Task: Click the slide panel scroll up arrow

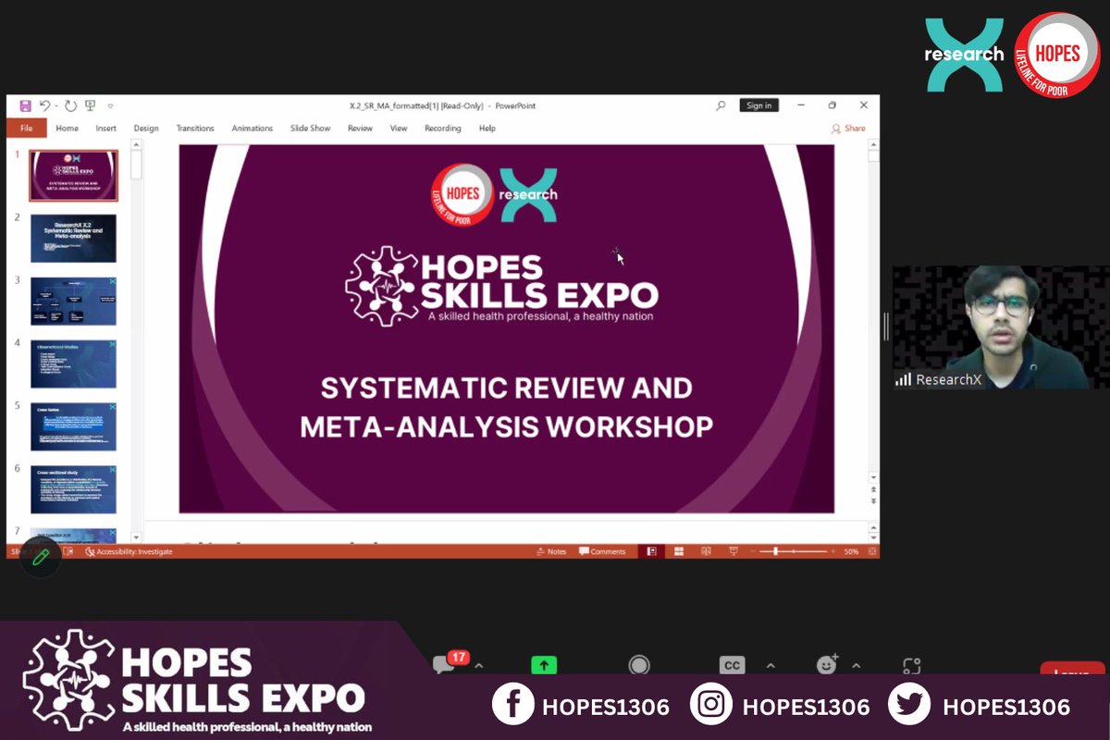Action: tap(137, 145)
